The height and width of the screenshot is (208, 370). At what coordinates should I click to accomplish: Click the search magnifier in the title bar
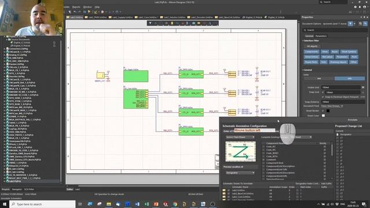pyautogui.click(x=321, y=2)
